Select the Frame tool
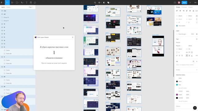 click(12, 2)
